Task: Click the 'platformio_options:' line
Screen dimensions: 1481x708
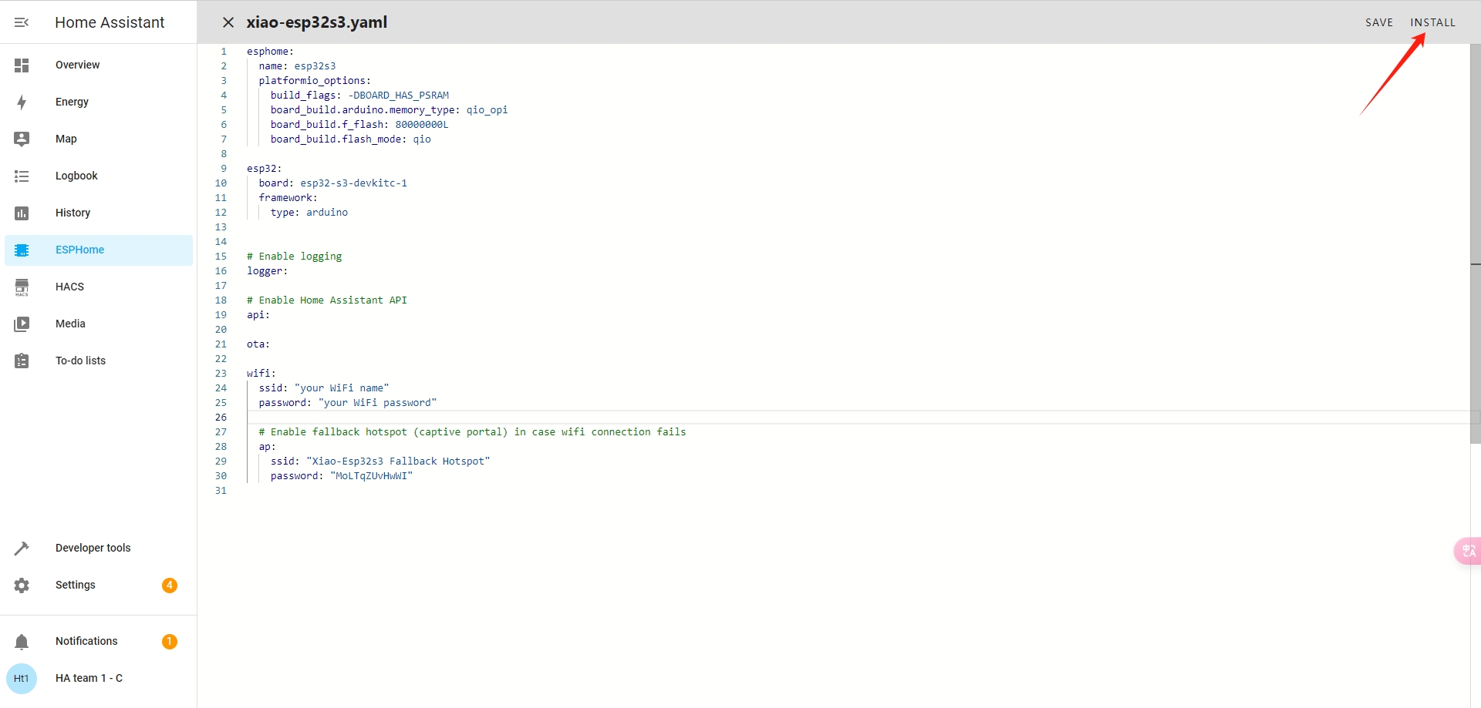Action: pos(315,81)
